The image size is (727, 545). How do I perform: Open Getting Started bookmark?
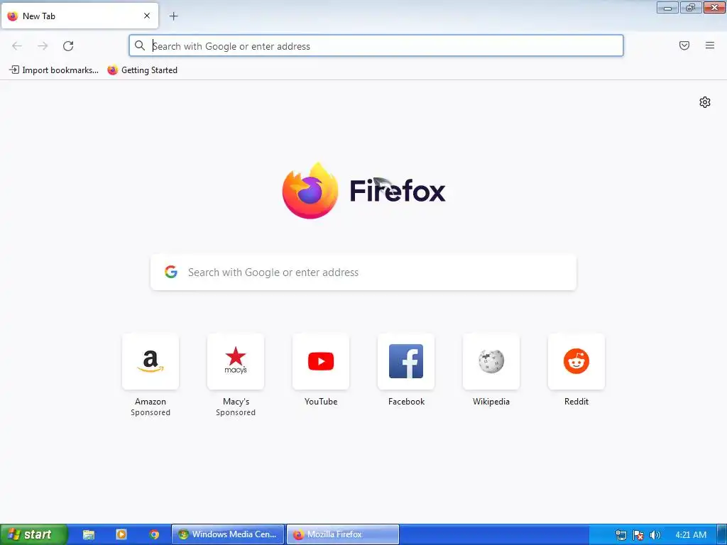point(142,70)
